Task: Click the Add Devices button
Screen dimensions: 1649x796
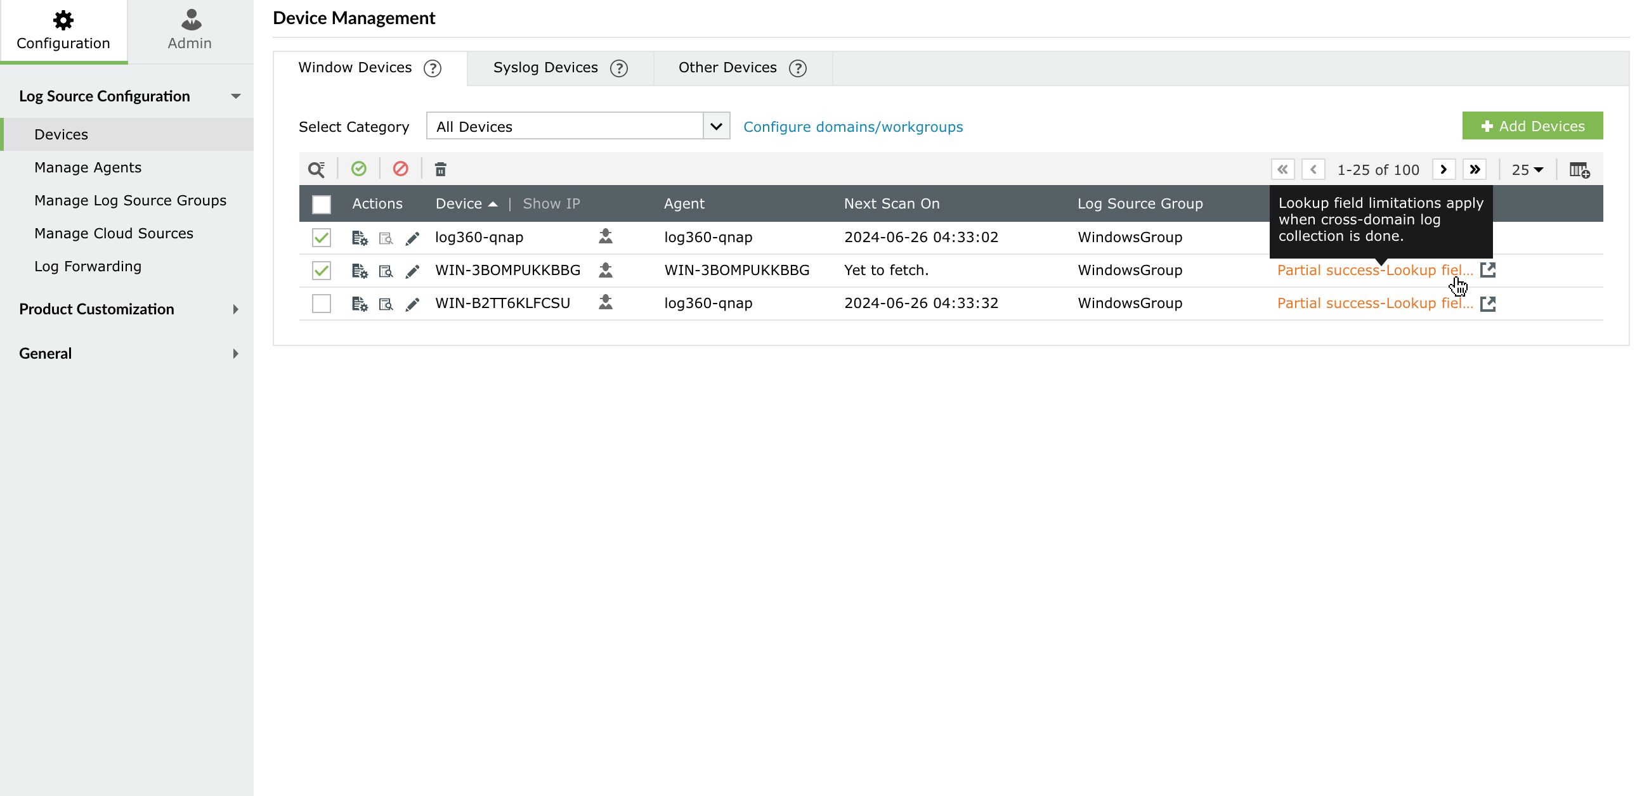Action: tap(1532, 125)
